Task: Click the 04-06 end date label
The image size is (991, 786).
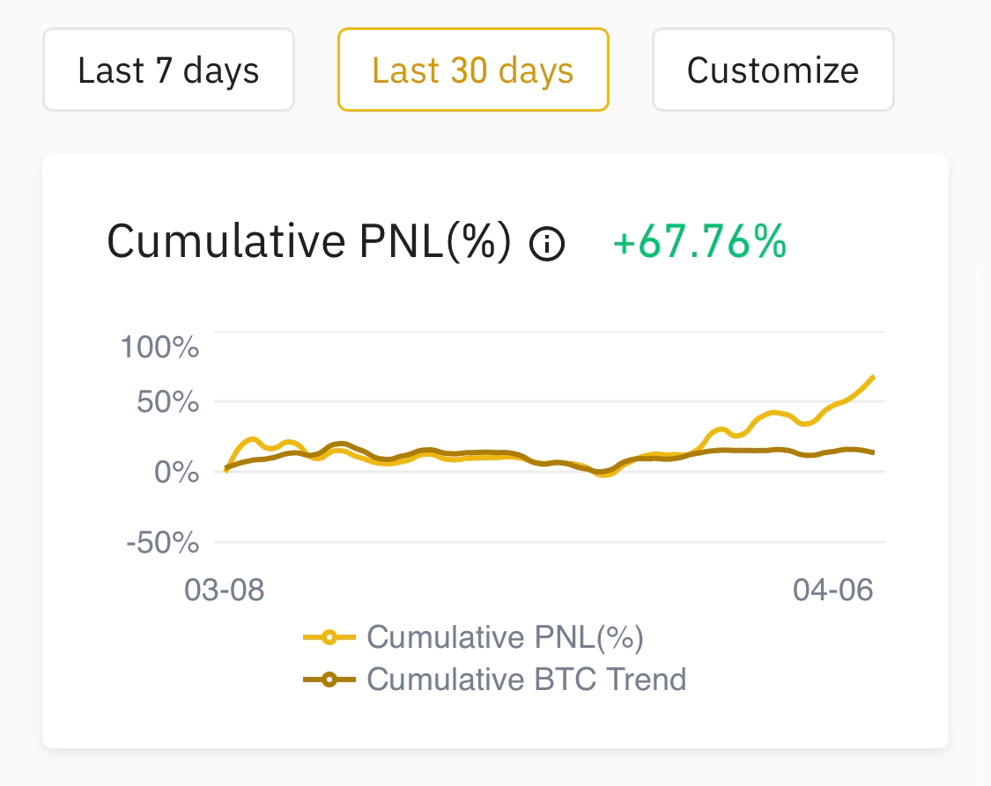Action: [833, 591]
